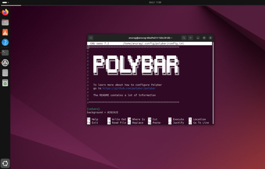Screen dimensions: 265x169
Task: Click the Execute shortcut label
Action: (178, 120)
